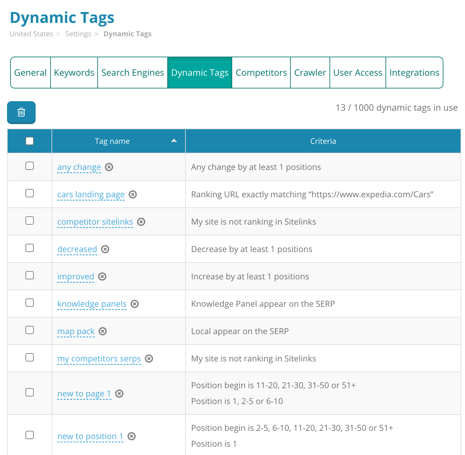The image size is (465, 455).
Task: Remove the 'my competitors serps' tag via its x icon
Action: (x=149, y=359)
